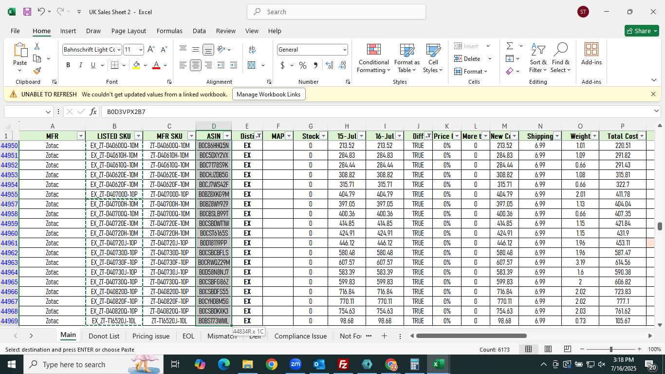The image size is (665, 374).
Task: Switch to Page Layout view
Action: (548, 349)
